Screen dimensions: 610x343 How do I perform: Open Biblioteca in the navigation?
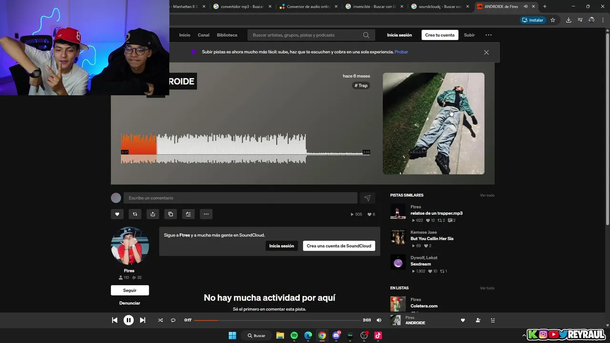coord(227,35)
